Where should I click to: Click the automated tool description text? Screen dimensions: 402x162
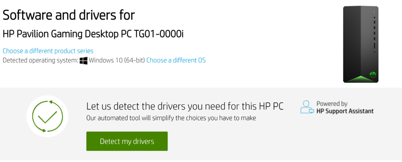171,118
